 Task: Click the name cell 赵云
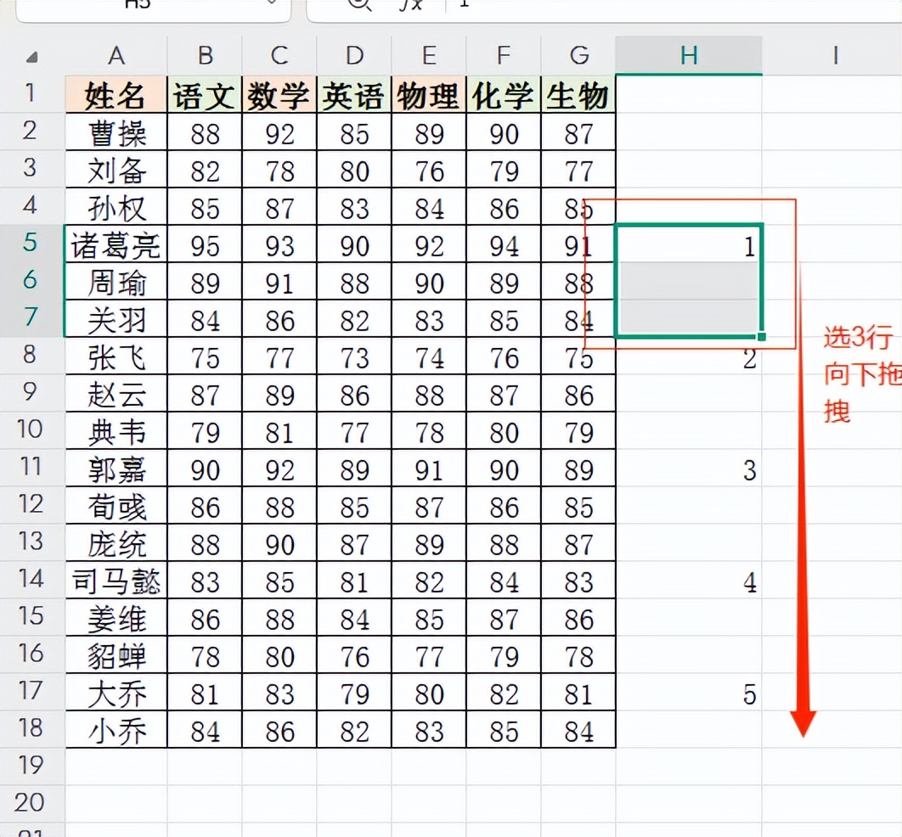(x=116, y=394)
